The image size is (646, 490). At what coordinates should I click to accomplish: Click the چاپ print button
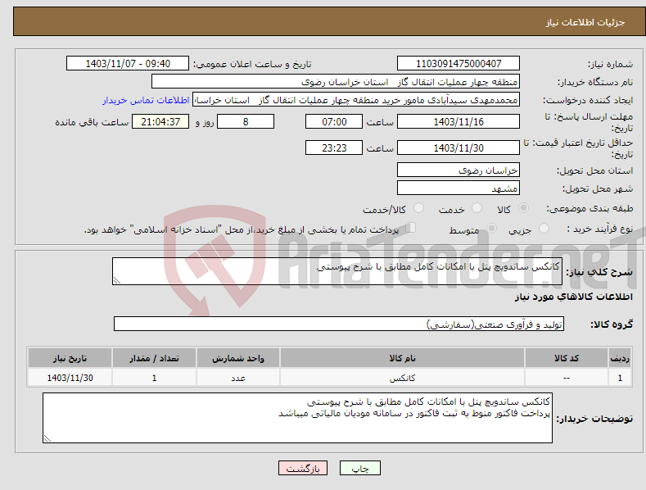[x=360, y=468]
